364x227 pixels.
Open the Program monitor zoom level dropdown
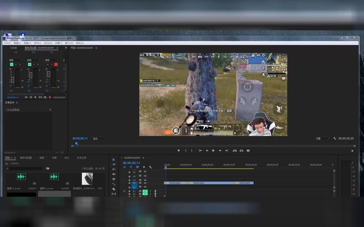click(100, 138)
